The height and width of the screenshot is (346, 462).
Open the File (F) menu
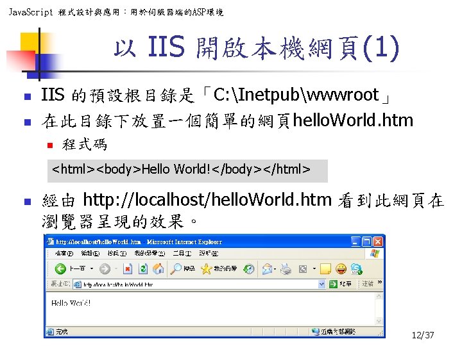pos(64,253)
